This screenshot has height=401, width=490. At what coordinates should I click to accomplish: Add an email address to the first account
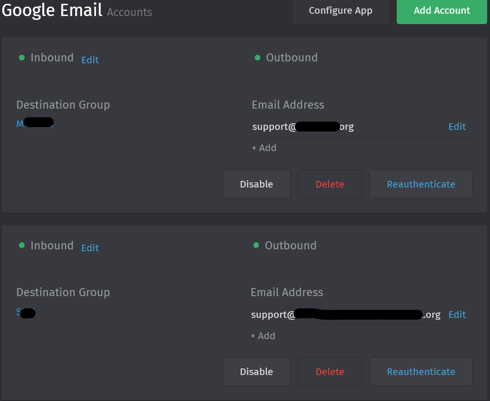[264, 148]
